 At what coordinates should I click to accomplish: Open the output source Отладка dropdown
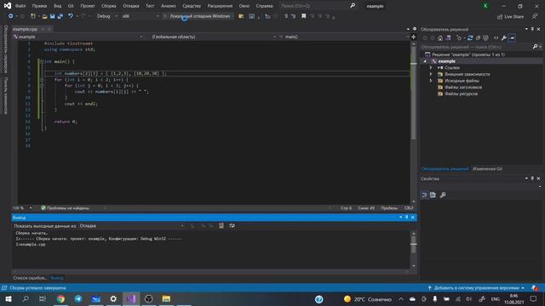(132, 226)
